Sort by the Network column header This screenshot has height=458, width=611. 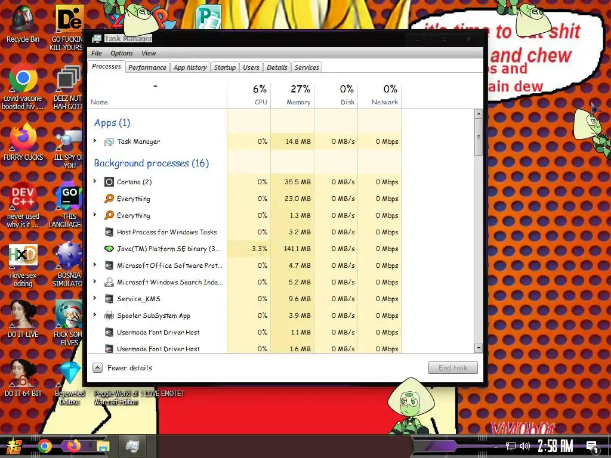click(x=380, y=95)
